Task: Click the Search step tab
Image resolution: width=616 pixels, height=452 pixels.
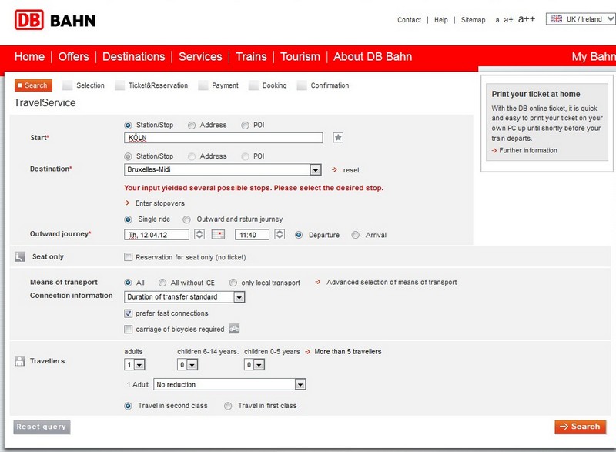Action: pyautogui.click(x=33, y=85)
